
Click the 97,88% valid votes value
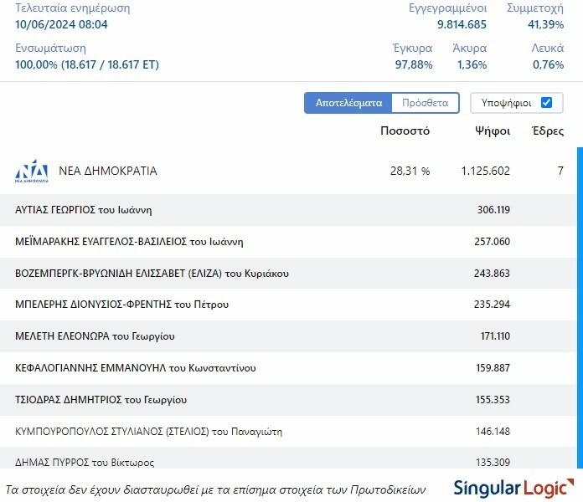click(x=414, y=64)
